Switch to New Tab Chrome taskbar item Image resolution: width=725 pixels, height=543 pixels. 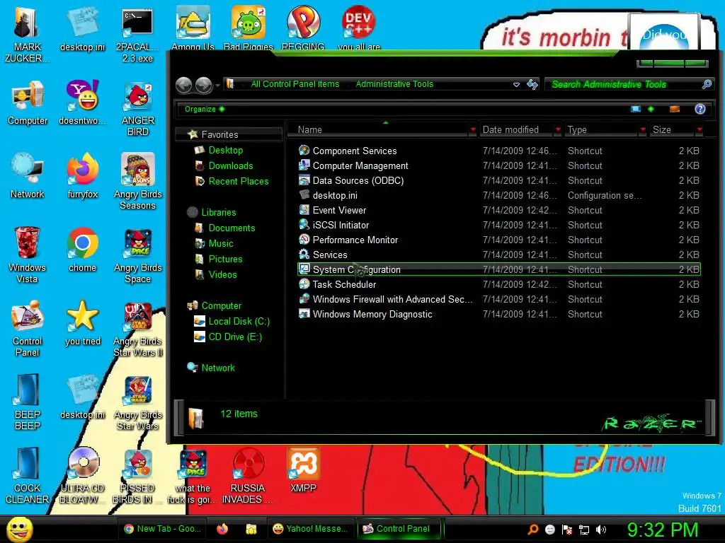[163, 529]
